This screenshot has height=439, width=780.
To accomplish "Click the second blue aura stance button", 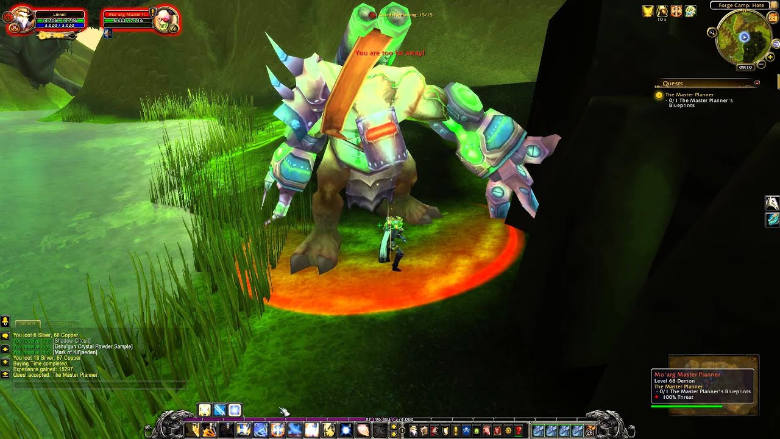I will pyautogui.click(x=219, y=410).
